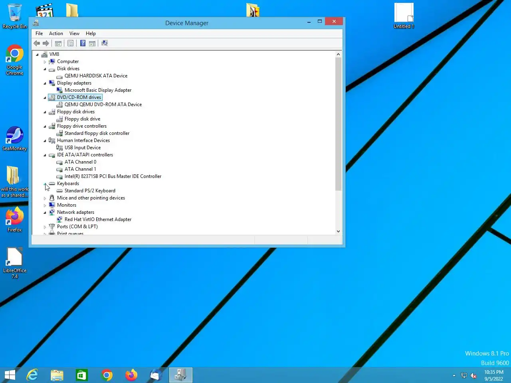Click the ATA Channel 0 icon
Viewport: 511px width, 383px height.
coord(59,162)
